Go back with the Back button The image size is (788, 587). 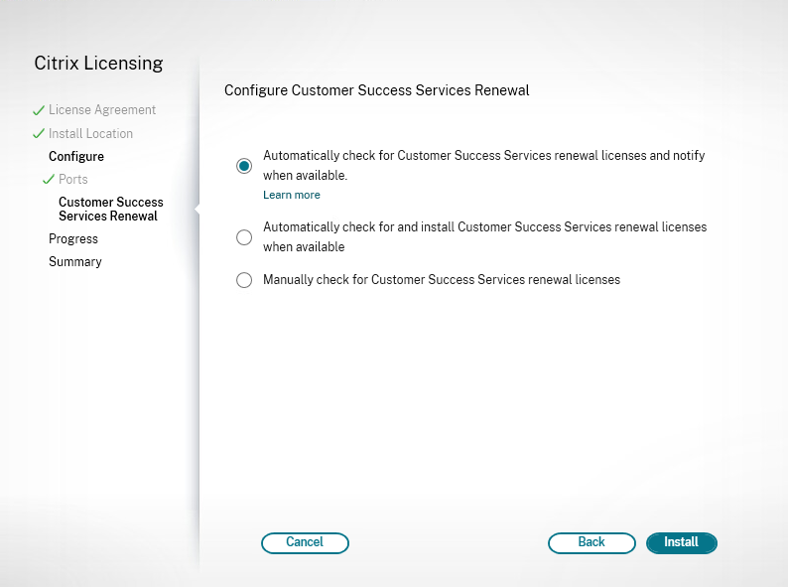coord(591,542)
